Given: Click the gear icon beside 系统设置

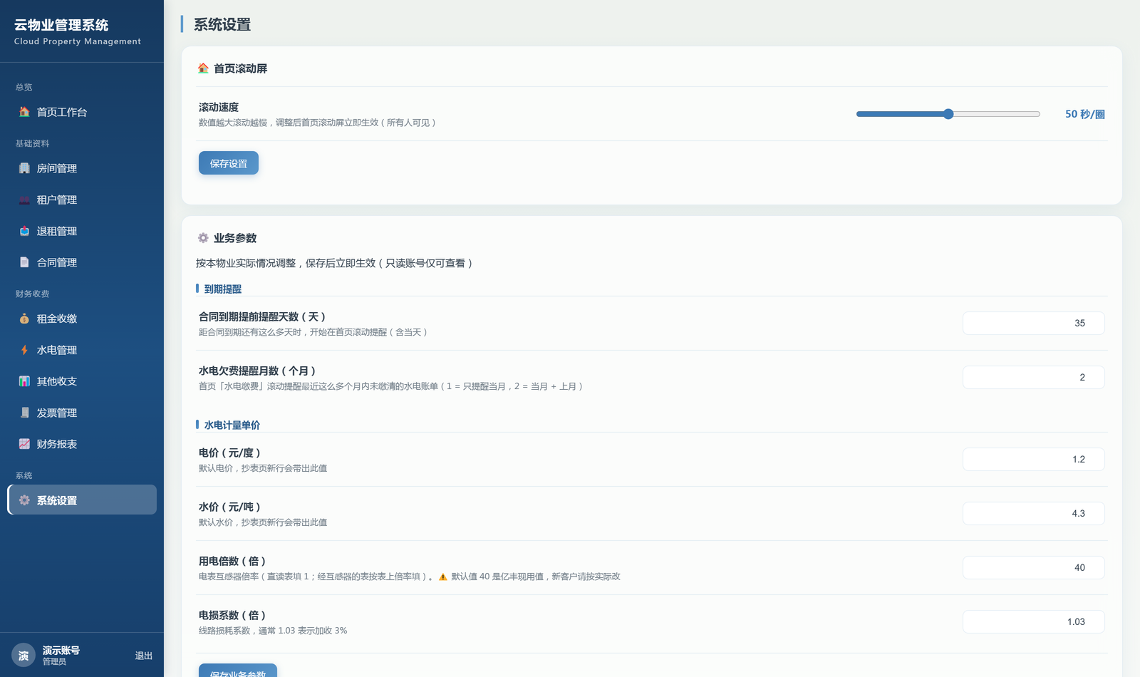Looking at the screenshot, I should pos(24,500).
